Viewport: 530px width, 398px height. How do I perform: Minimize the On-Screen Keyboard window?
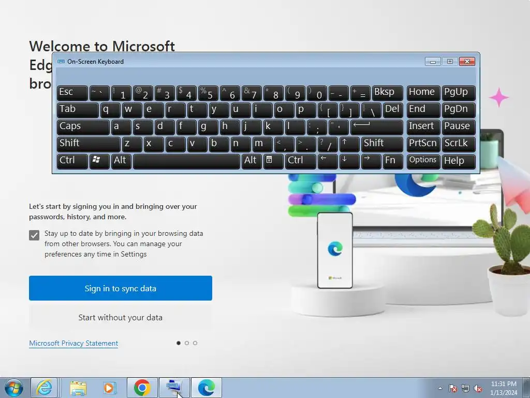(433, 62)
